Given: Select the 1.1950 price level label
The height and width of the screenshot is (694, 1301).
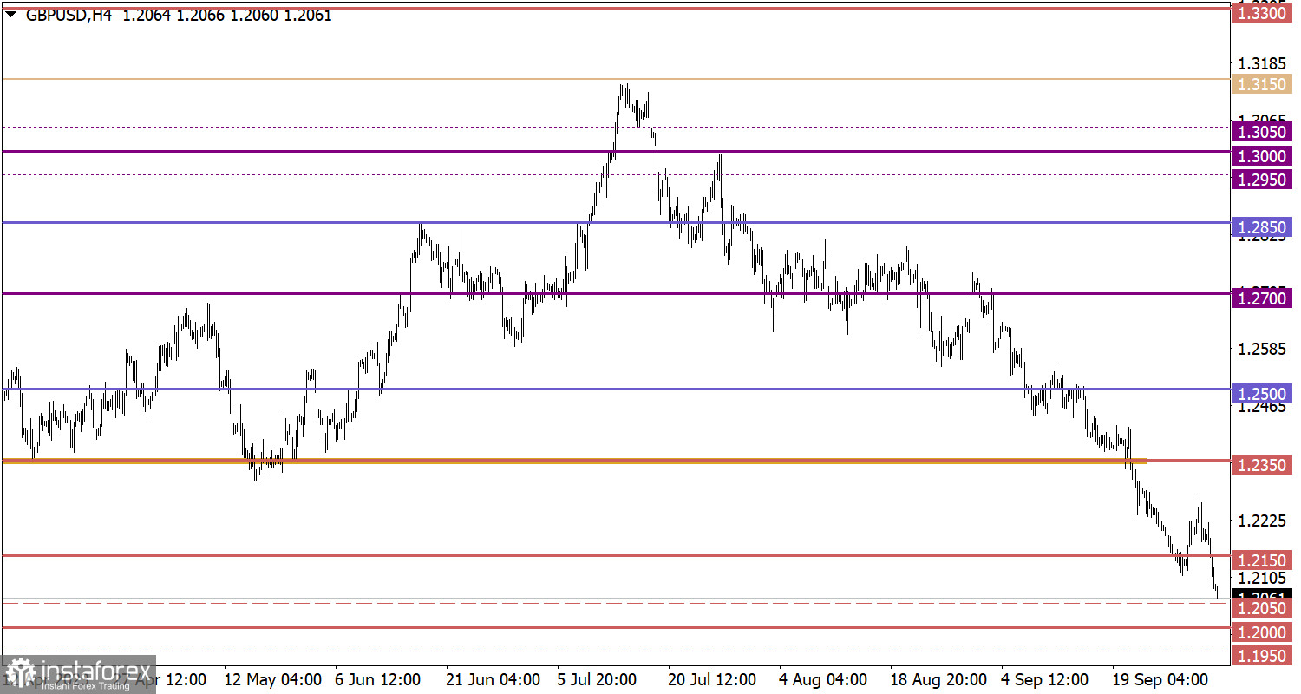Looking at the screenshot, I should click(1262, 656).
